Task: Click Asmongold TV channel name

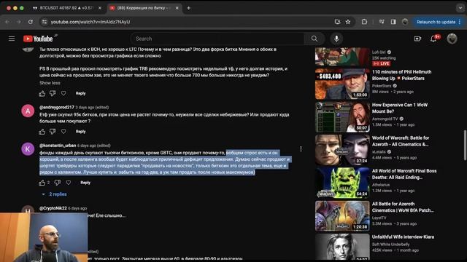Action: [x=385, y=119]
